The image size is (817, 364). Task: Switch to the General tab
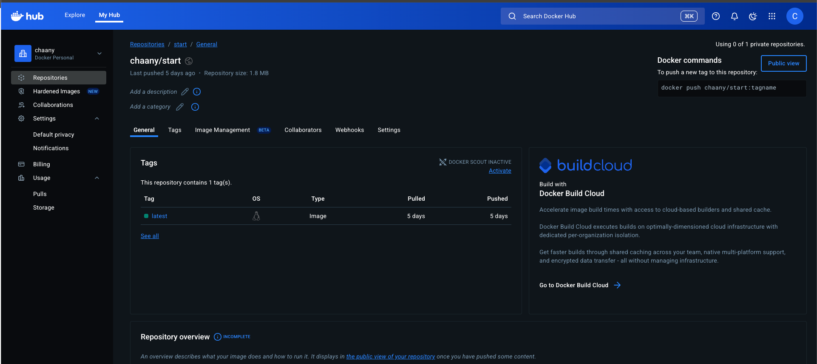point(144,130)
